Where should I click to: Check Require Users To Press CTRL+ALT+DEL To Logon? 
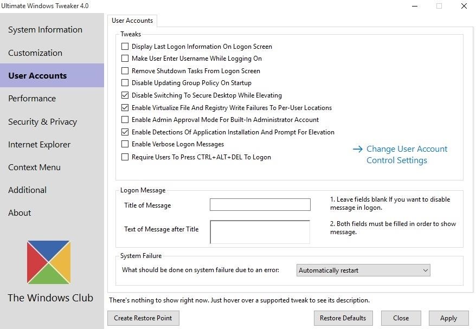tap(125, 157)
